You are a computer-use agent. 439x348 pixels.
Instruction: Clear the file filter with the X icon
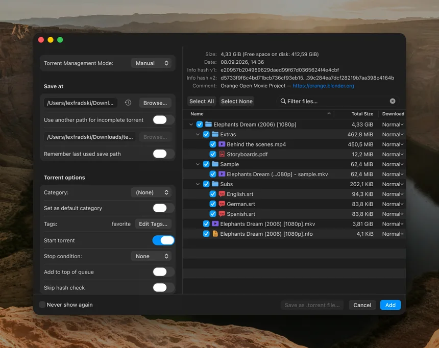[393, 101]
